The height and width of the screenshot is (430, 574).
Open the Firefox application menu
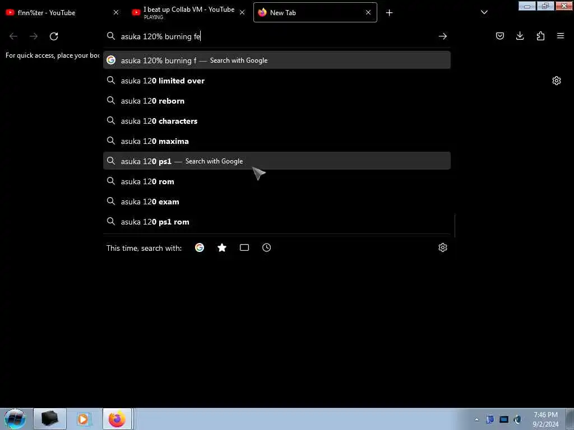click(561, 36)
